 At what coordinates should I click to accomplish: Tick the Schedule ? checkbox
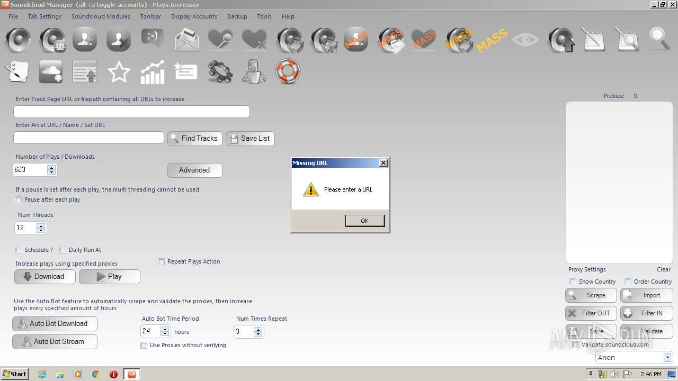[19, 250]
